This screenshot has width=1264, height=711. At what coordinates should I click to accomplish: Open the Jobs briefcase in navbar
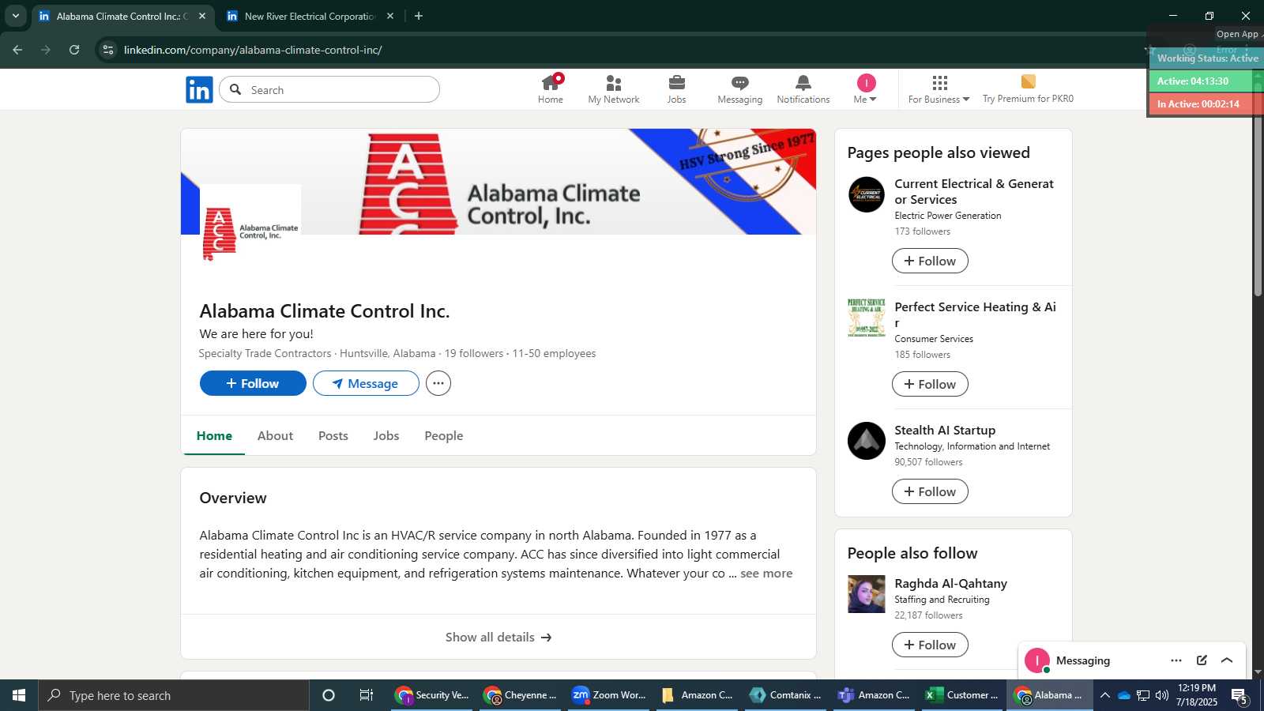point(677,89)
